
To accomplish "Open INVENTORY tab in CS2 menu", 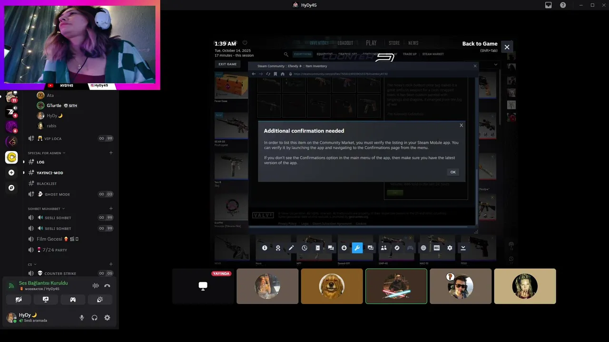I will tap(319, 43).
